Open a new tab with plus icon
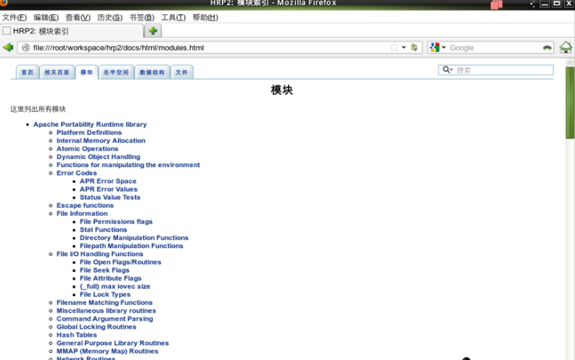The width and height of the screenshot is (575, 360). click(153, 31)
